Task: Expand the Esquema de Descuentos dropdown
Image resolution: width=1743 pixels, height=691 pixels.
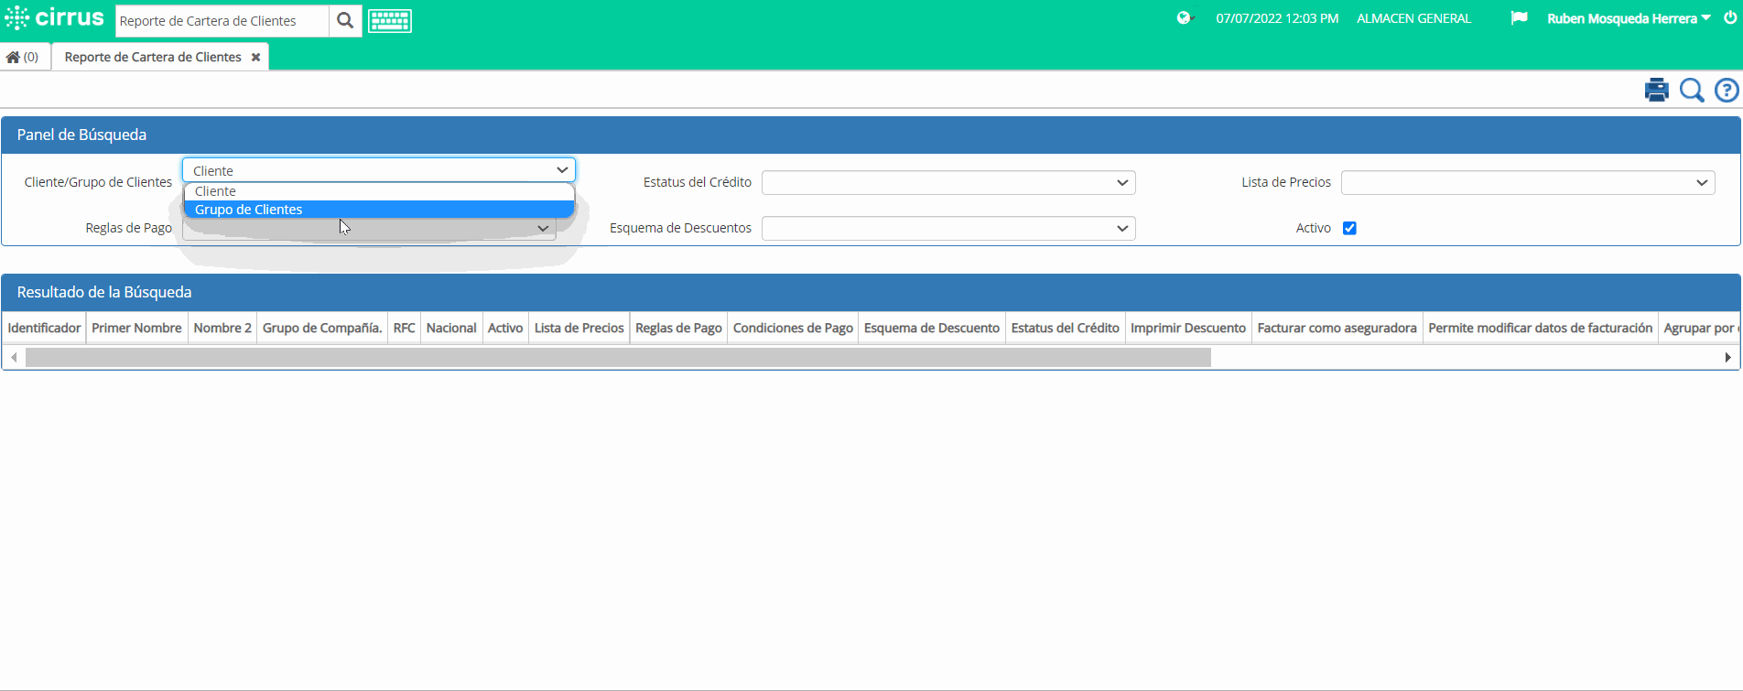Action: 948,228
